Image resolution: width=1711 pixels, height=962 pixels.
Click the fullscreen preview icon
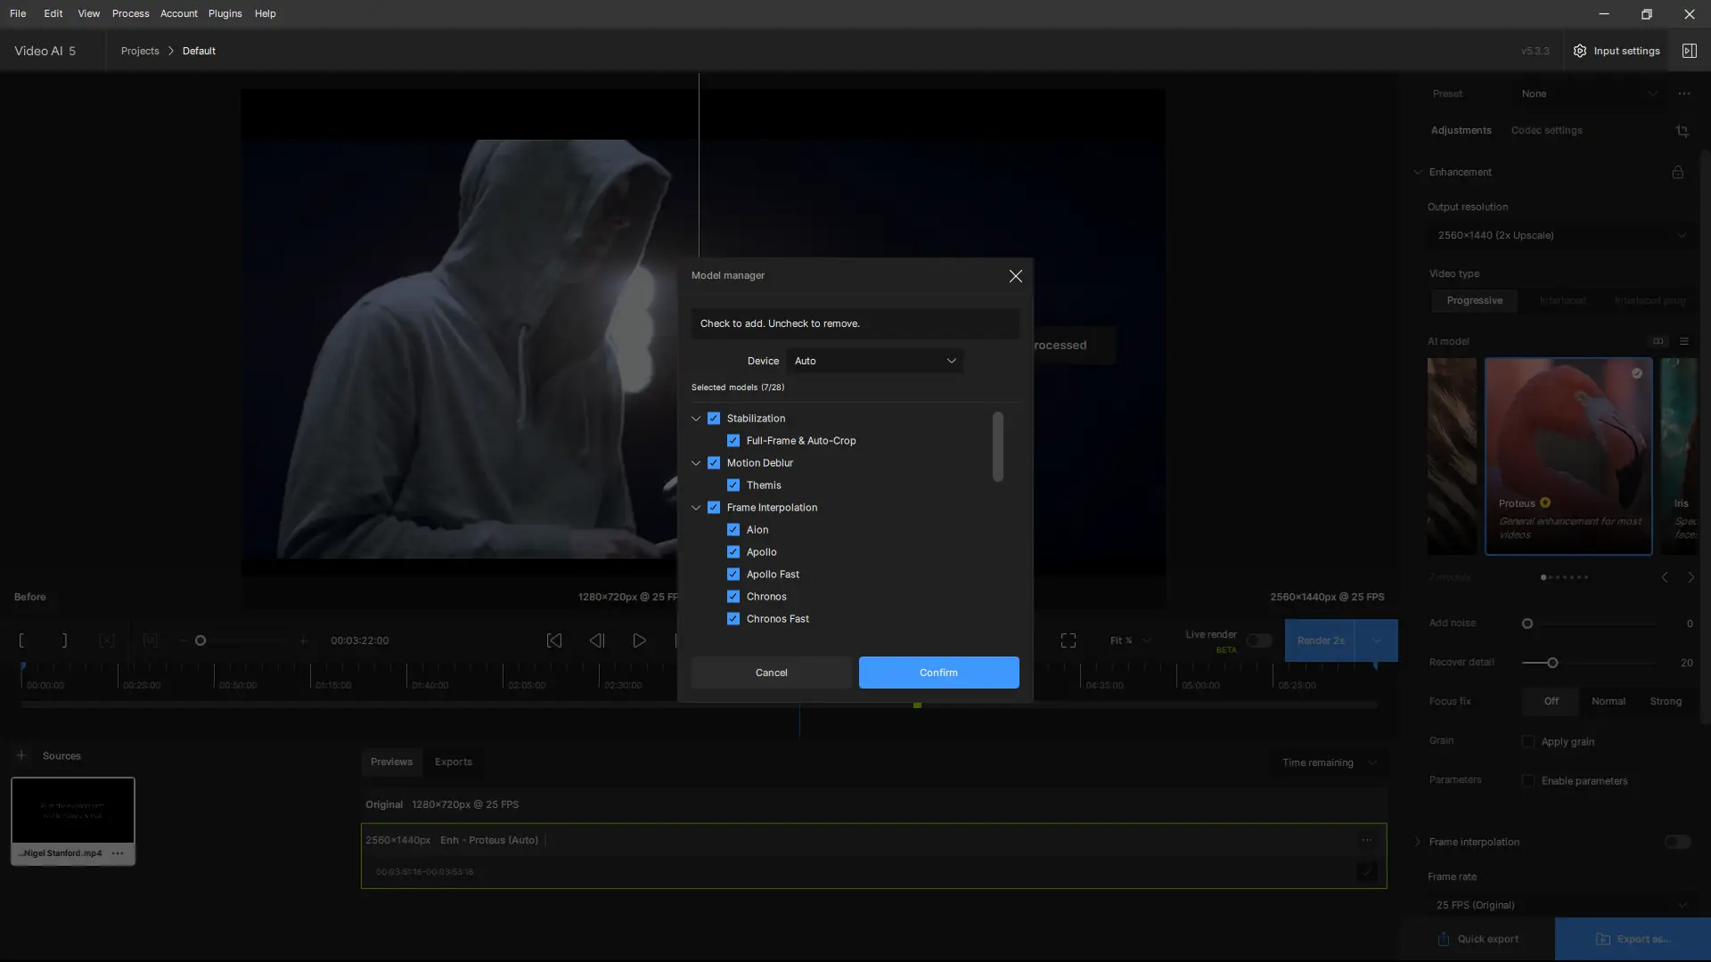(x=1068, y=640)
